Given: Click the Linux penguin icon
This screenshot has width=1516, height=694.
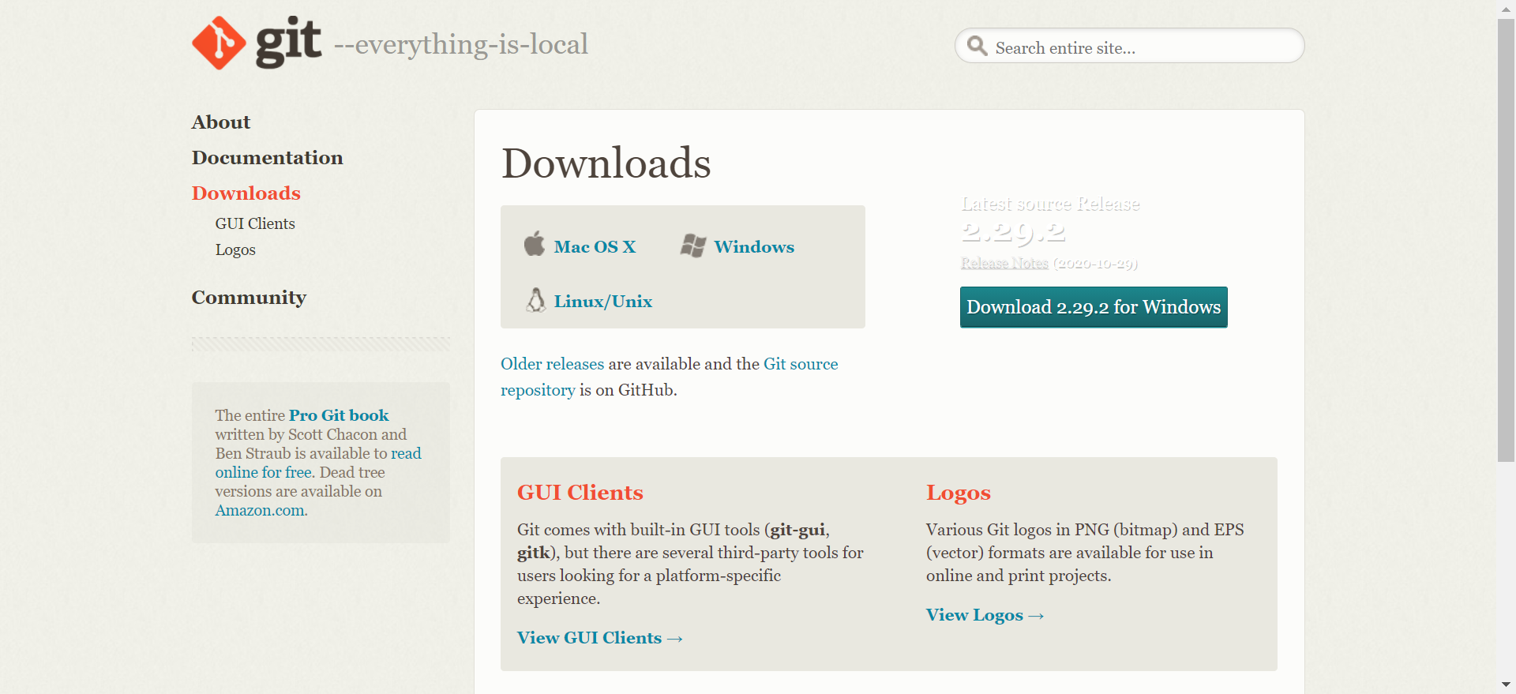Looking at the screenshot, I should pos(536,300).
